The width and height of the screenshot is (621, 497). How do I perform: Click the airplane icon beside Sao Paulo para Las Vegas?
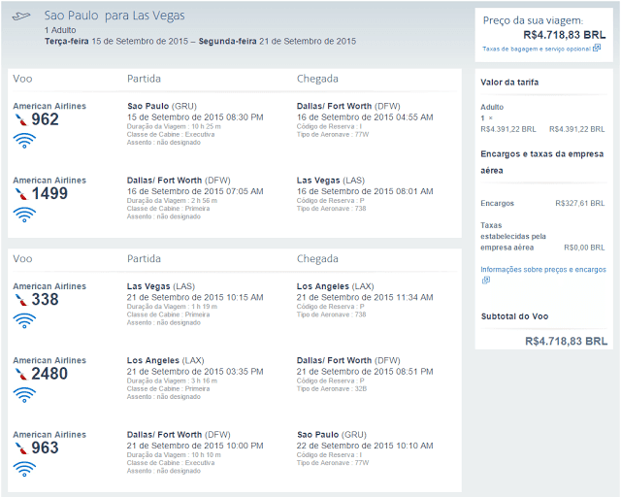coord(21,16)
